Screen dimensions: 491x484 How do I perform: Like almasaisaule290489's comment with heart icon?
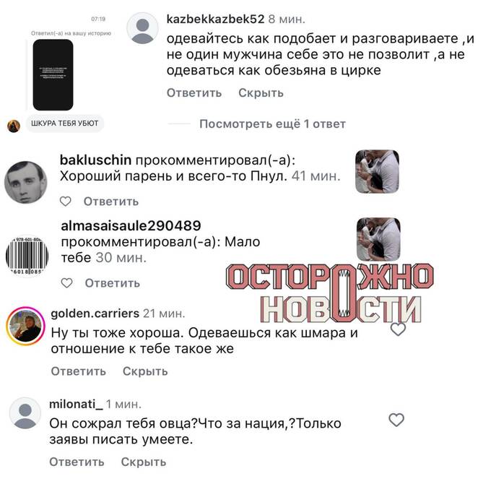point(66,283)
